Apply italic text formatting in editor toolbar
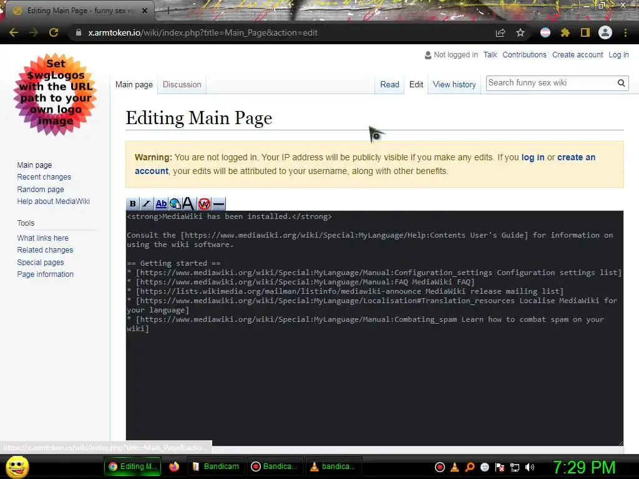This screenshot has height=479, width=639. point(146,204)
